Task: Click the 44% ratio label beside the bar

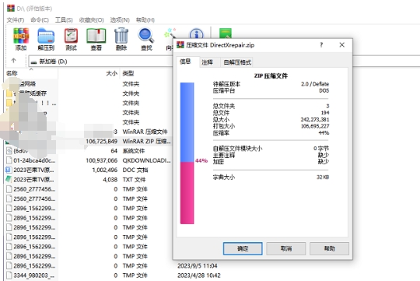Action: tap(201, 160)
